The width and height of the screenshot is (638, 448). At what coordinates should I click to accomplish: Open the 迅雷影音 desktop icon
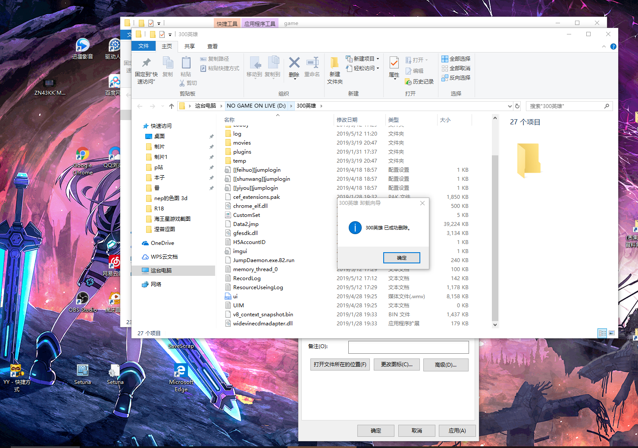[x=82, y=48]
